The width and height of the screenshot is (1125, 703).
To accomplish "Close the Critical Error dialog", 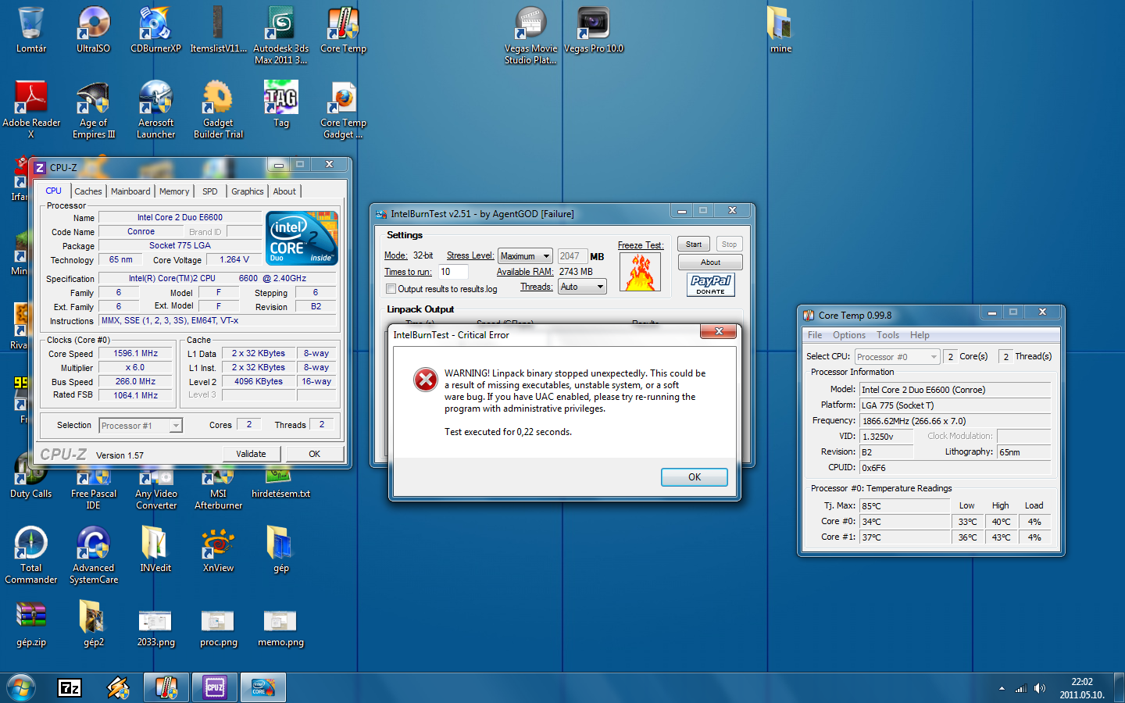I will click(718, 332).
